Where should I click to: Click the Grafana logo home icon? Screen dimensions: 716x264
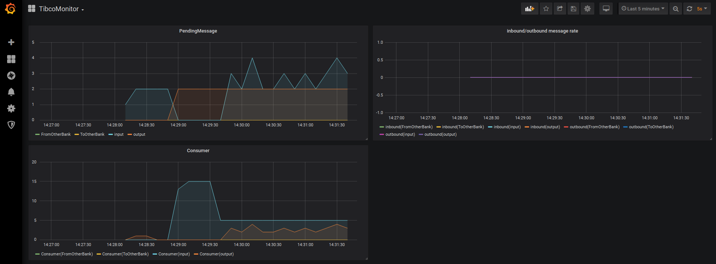pyautogui.click(x=11, y=9)
